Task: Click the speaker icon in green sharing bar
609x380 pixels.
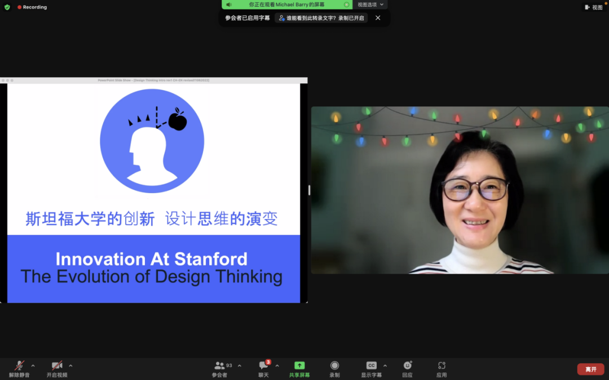Action: click(x=229, y=5)
